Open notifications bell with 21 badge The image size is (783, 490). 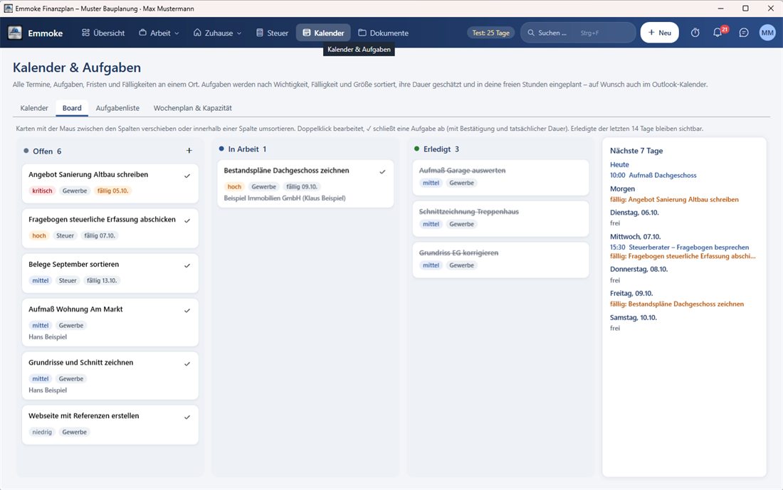point(718,33)
